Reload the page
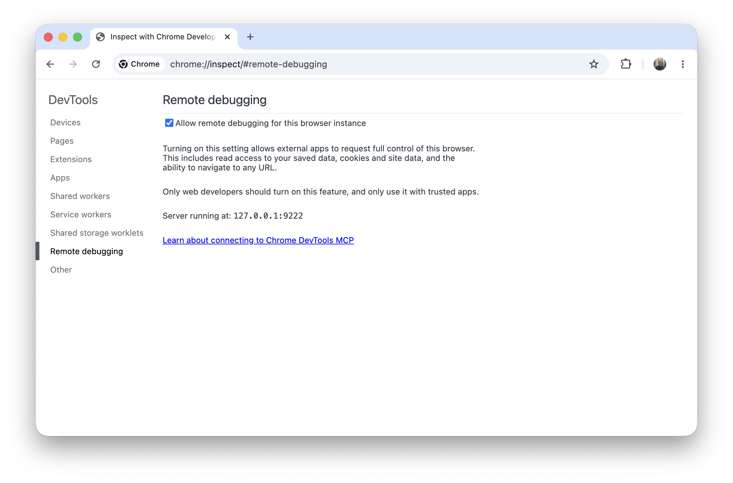This screenshot has height=483, width=733. pos(96,64)
